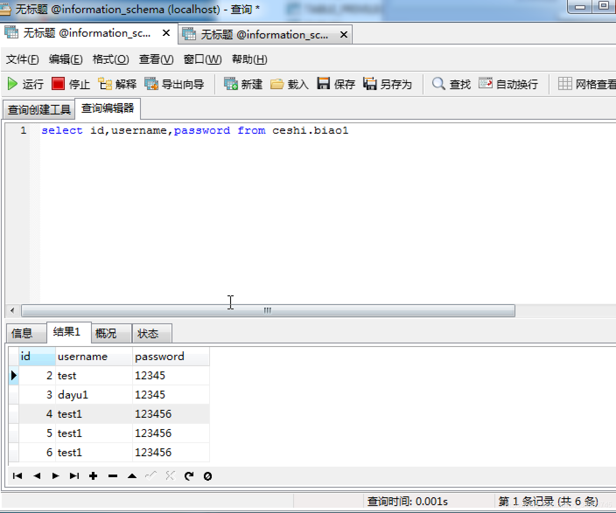Refresh results with the circular arrow
The width and height of the screenshot is (616, 513).
(189, 476)
